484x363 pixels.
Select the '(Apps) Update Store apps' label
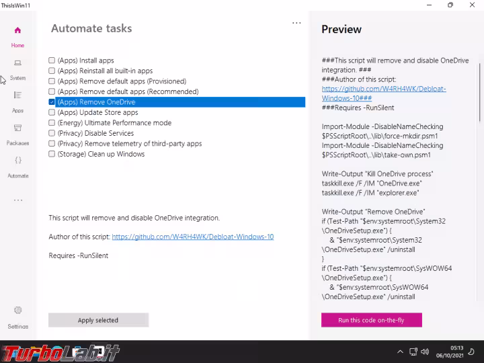(x=98, y=112)
